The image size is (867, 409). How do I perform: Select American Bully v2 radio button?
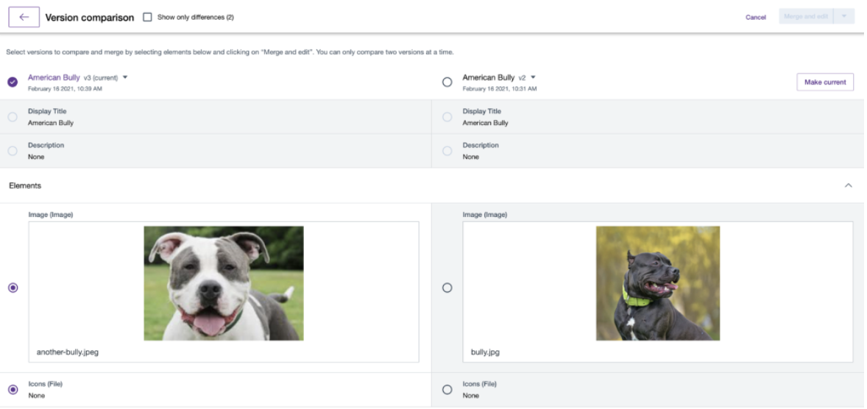(447, 82)
